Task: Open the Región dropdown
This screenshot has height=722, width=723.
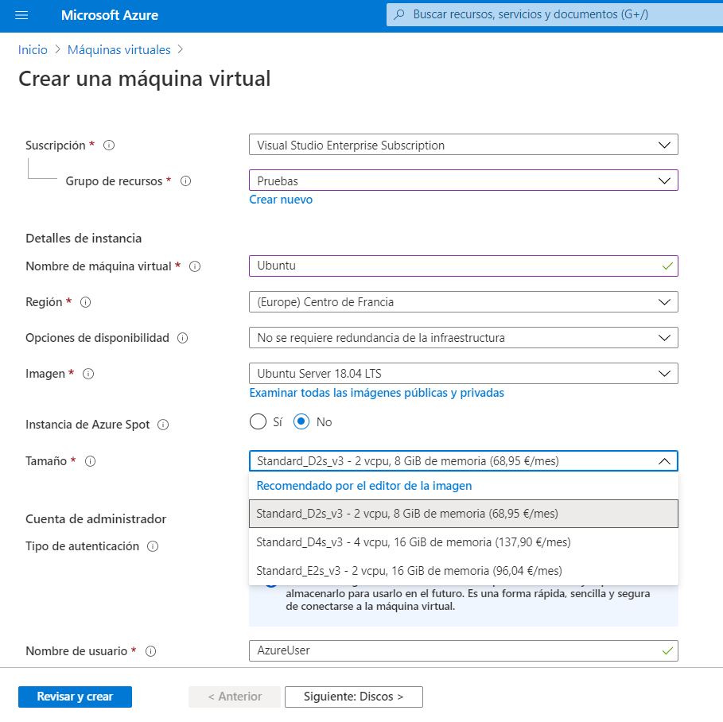Action: click(464, 302)
